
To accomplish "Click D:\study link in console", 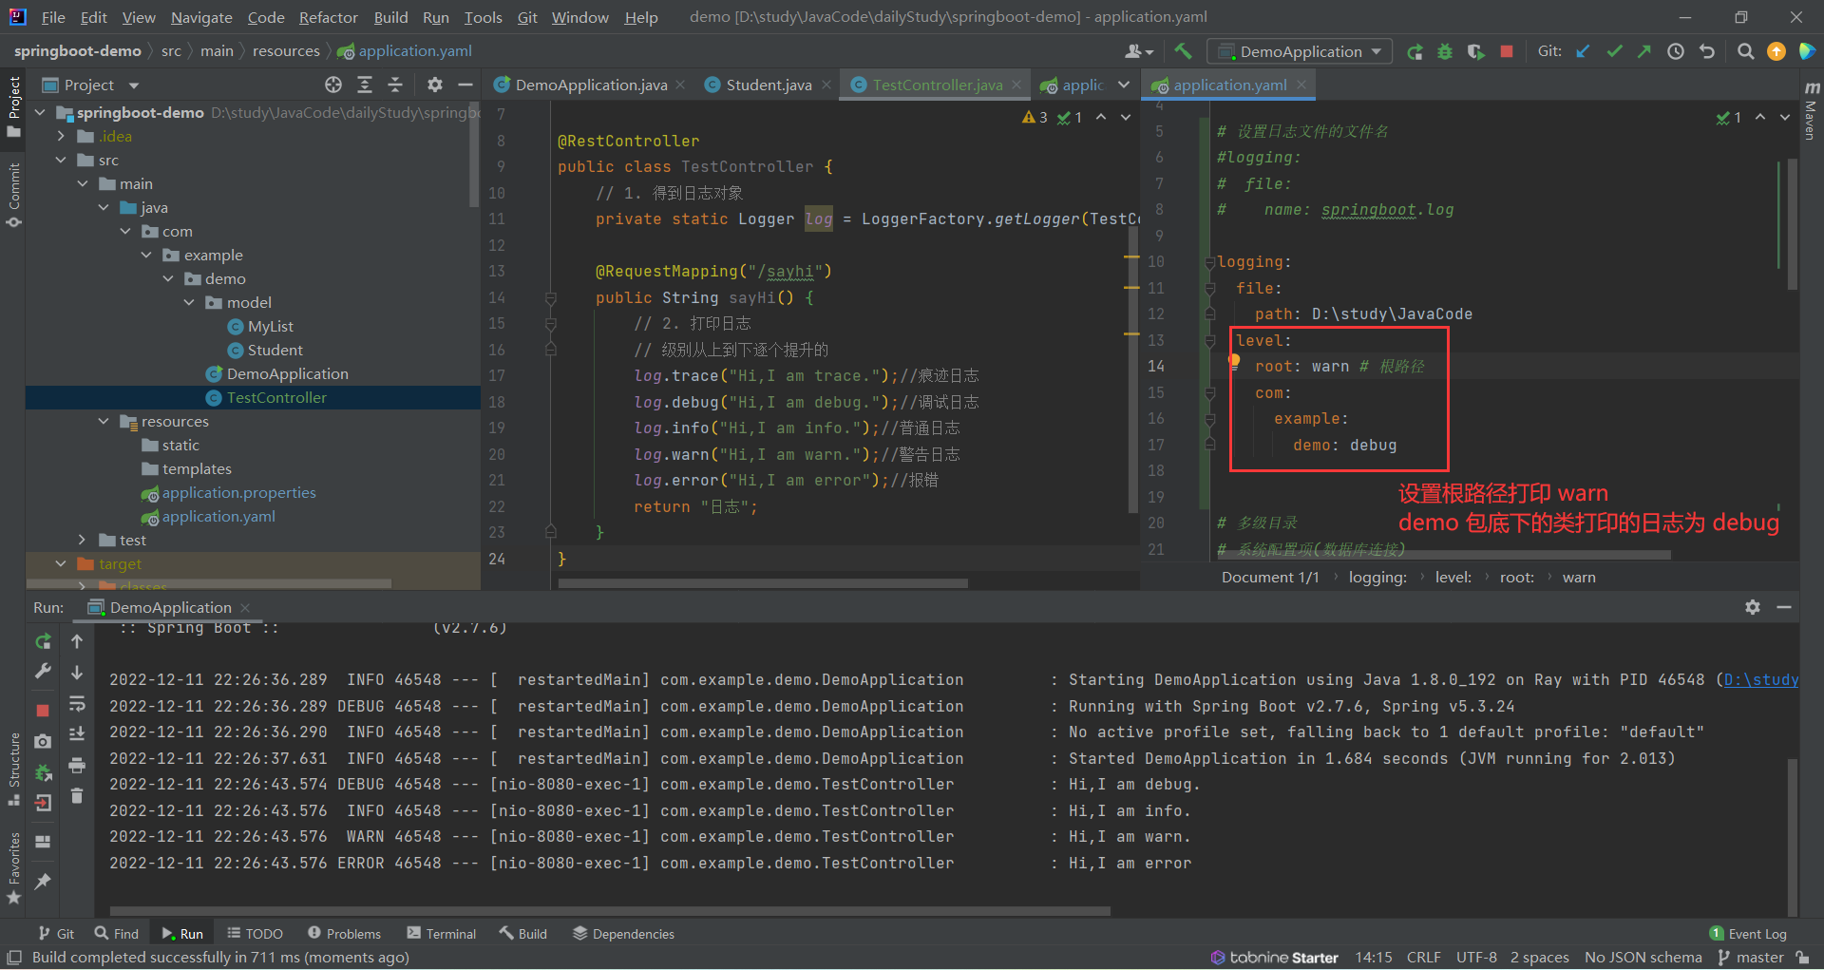I will point(1761,680).
